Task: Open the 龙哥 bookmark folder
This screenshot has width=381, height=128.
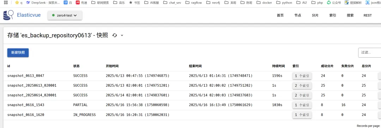Action: coord(230,3)
